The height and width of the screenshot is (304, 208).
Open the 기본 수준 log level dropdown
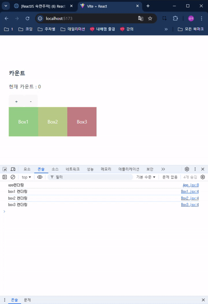[x=146, y=177]
